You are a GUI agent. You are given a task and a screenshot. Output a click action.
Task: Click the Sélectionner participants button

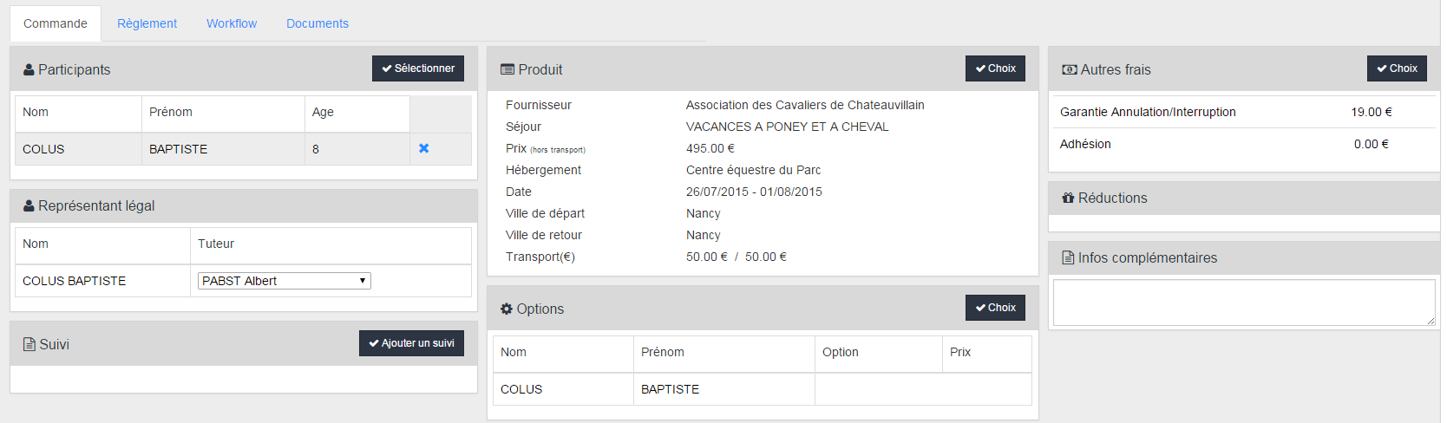pos(418,68)
